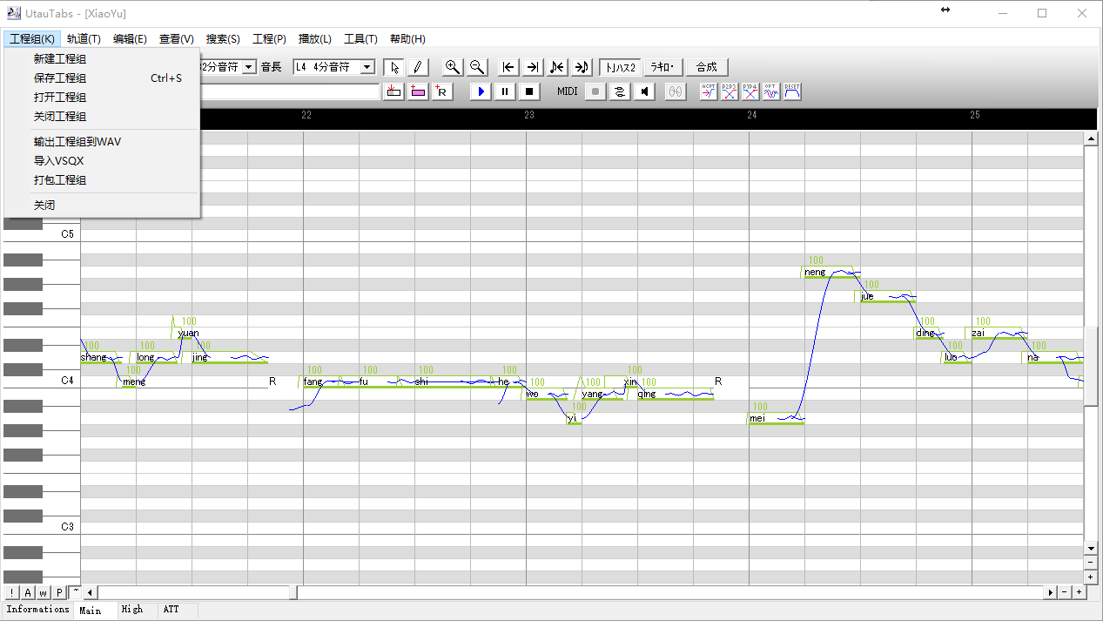Select the pencil draw tool
Viewport: 1103px width, 621px height.
(x=417, y=67)
